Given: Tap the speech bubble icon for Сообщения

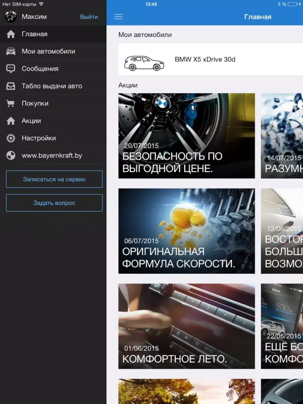Looking at the screenshot, I should pyautogui.click(x=11, y=69).
